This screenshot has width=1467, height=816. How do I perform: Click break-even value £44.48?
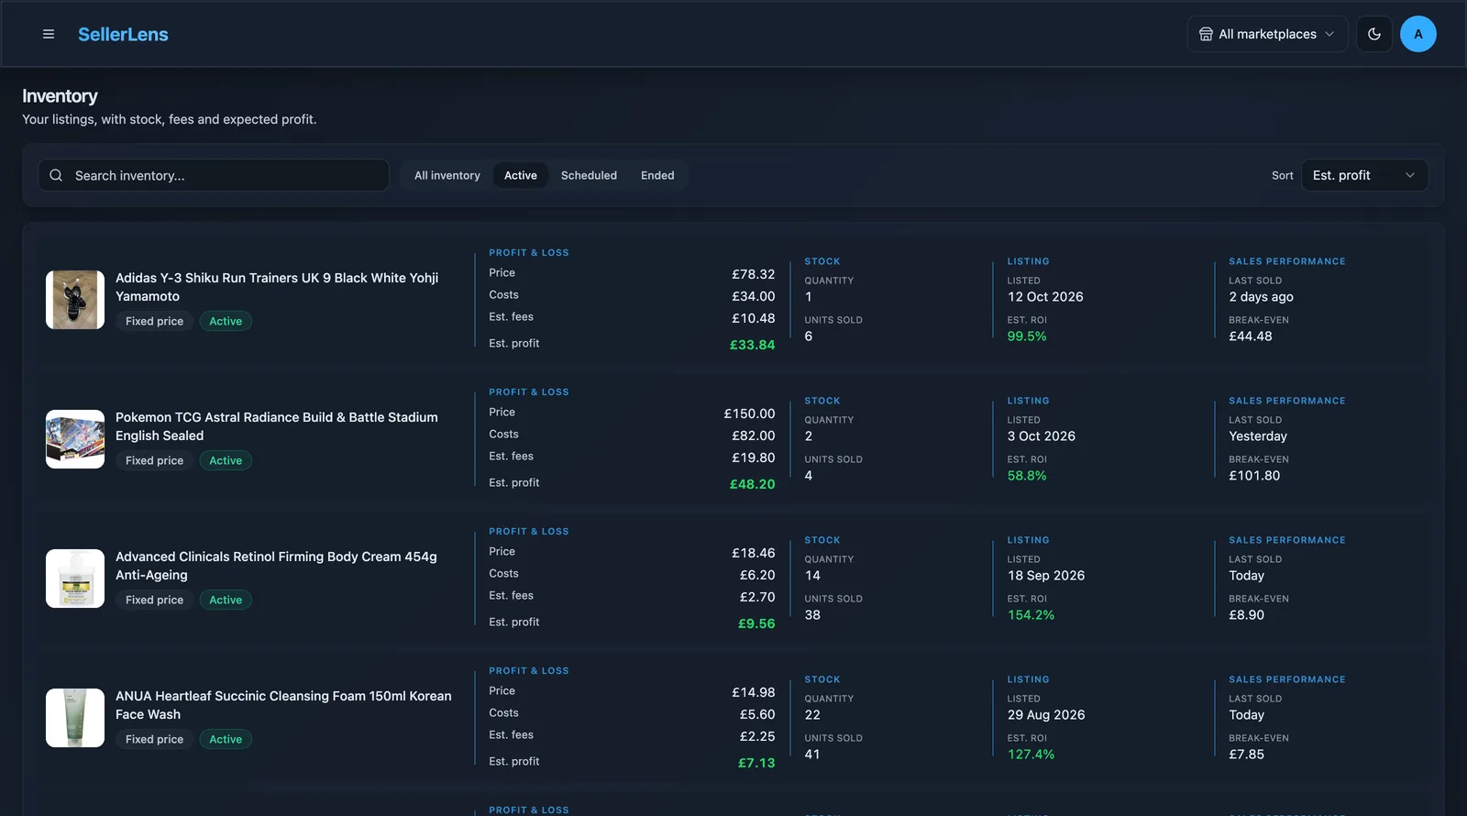point(1251,336)
